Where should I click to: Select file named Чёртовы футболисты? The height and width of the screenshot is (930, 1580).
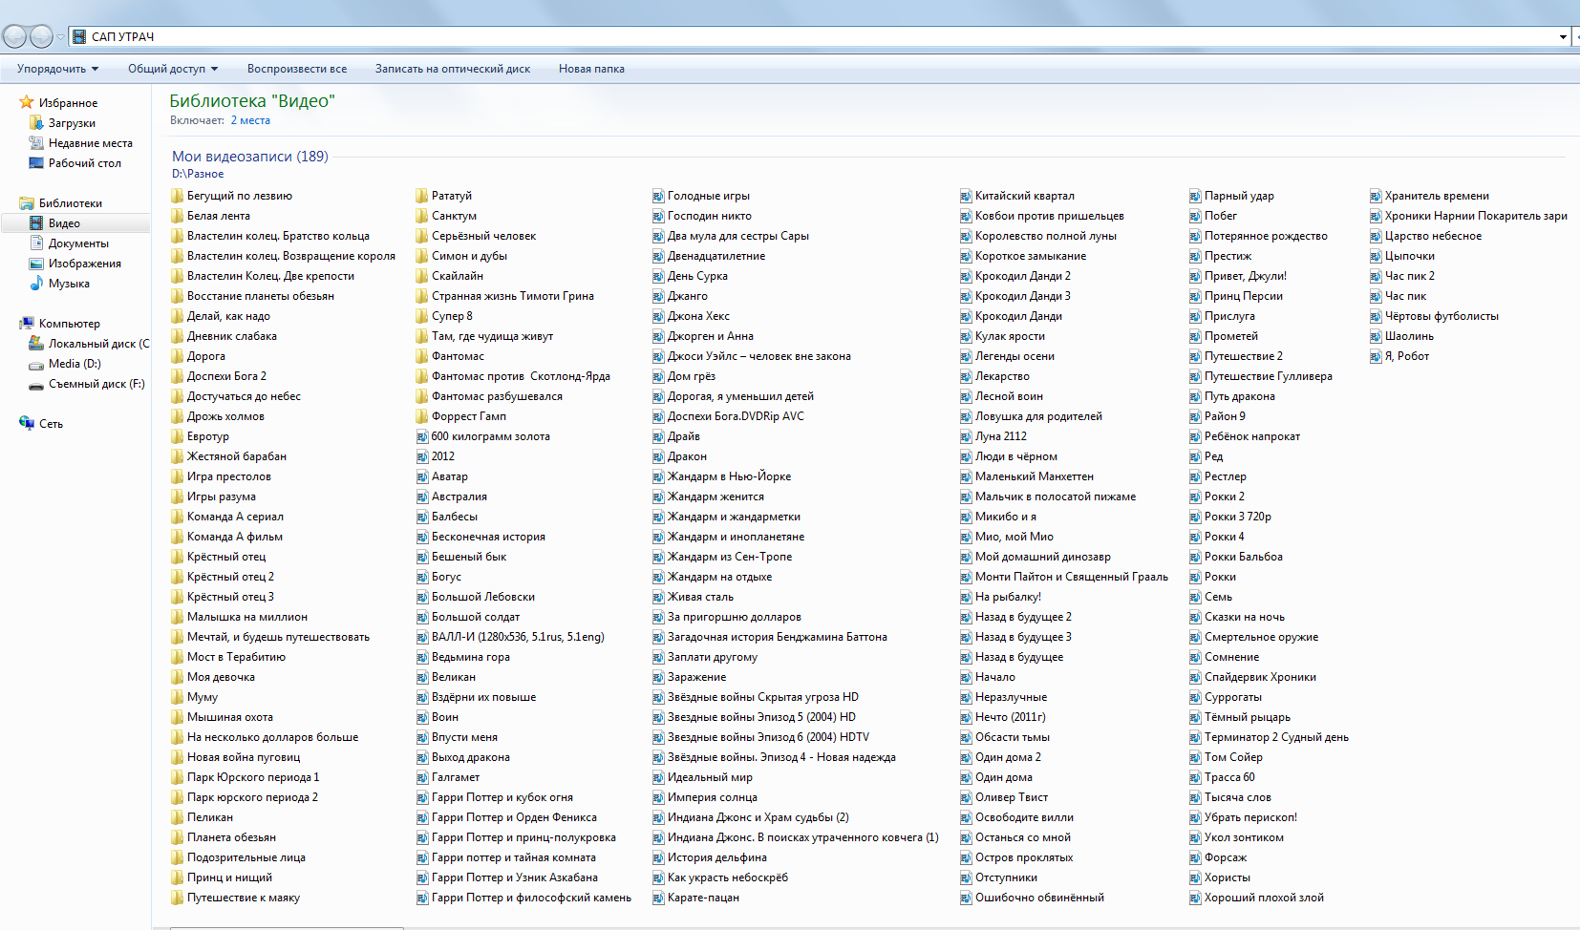[1441, 316]
